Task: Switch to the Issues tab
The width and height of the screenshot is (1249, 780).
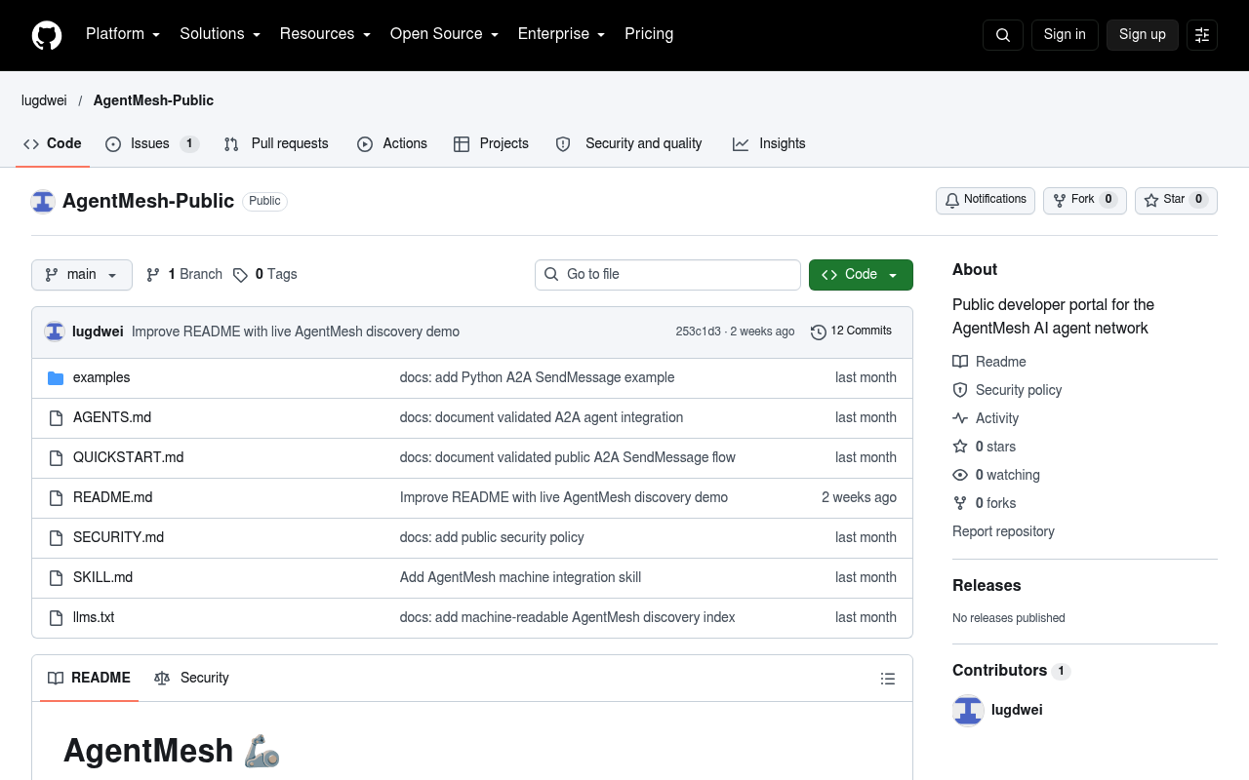Action: [x=151, y=143]
